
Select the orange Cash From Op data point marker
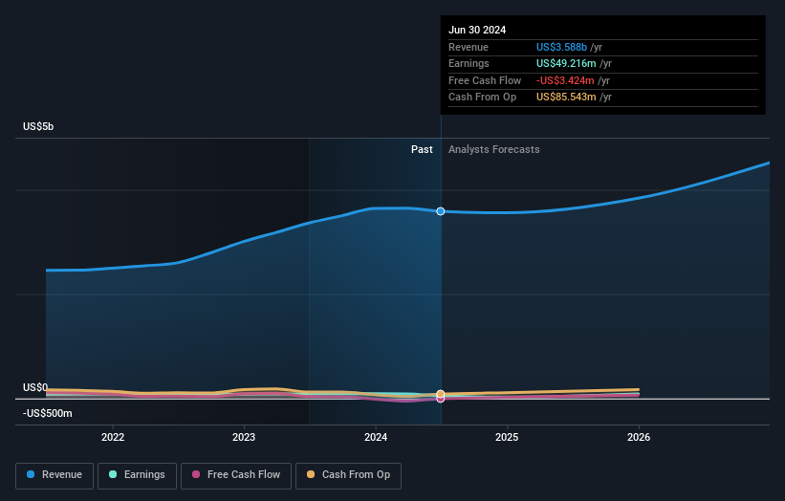(x=441, y=394)
